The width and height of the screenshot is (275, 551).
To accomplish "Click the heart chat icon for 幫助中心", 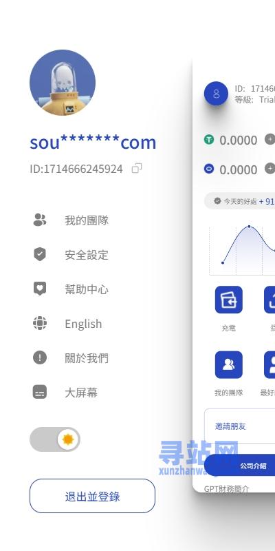I will [40, 289].
